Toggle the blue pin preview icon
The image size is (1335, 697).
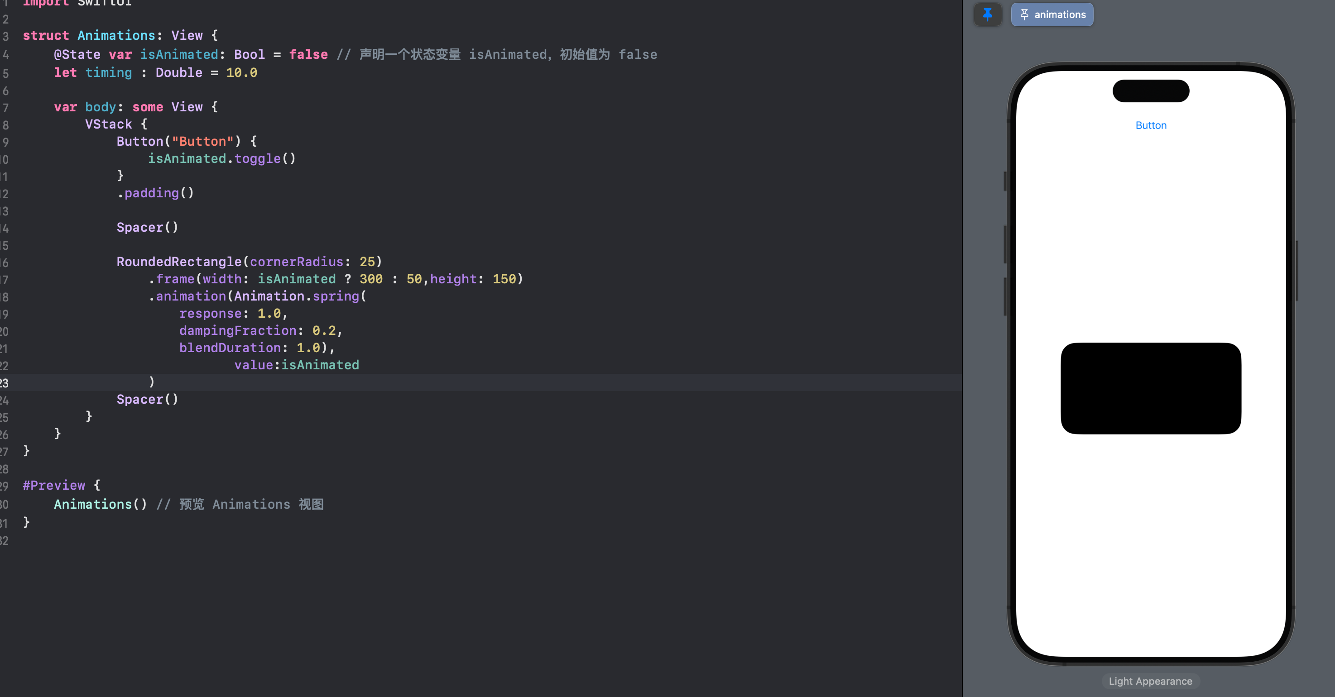pos(987,14)
